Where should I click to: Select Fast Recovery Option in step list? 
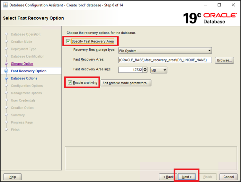[29, 71]
